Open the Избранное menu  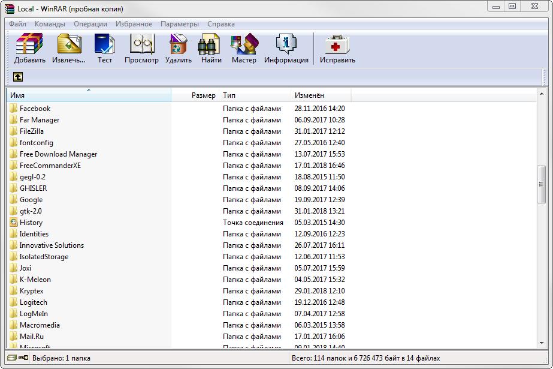(134, 24)
